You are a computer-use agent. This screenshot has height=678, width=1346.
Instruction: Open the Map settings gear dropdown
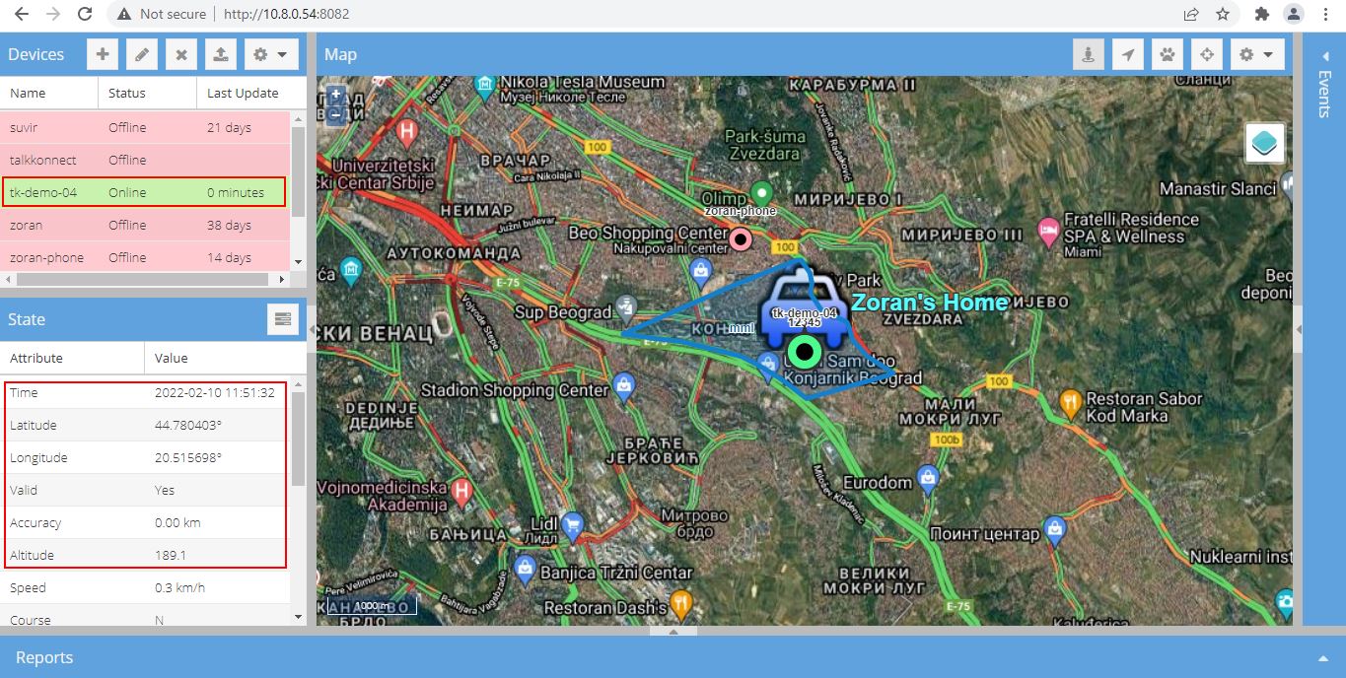click(1256, 55)
